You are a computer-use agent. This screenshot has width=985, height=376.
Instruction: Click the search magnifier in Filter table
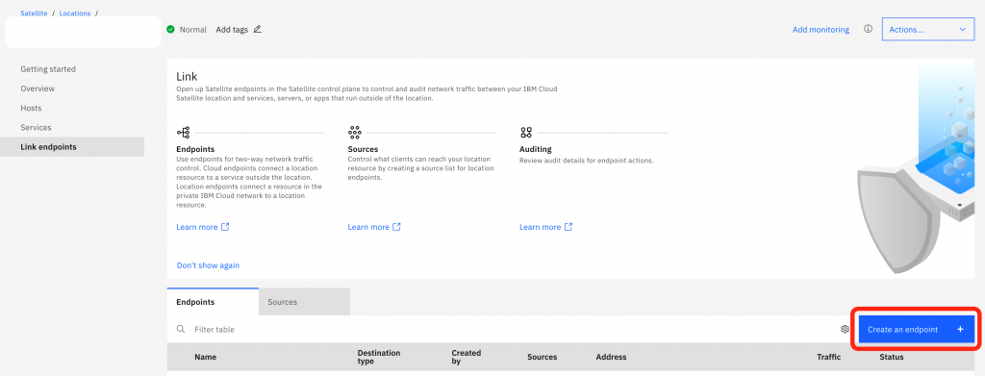pyautogui.click(x=181, y=329)
